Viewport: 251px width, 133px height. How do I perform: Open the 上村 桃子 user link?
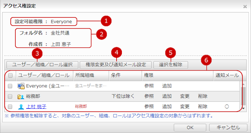click(36, 106)
